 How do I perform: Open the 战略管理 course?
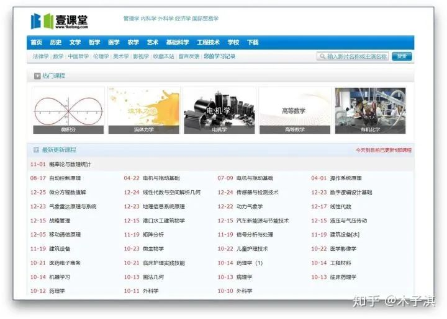[x=60, y=221]
